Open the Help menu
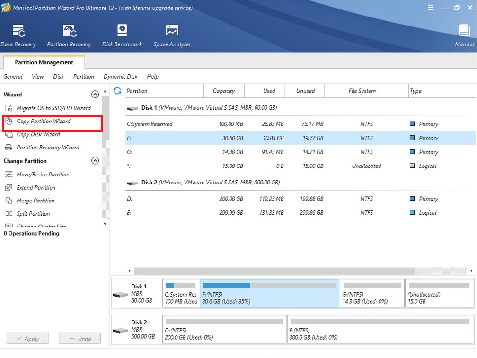The width and height of the screenshot is (477, 358). [153, 77]
